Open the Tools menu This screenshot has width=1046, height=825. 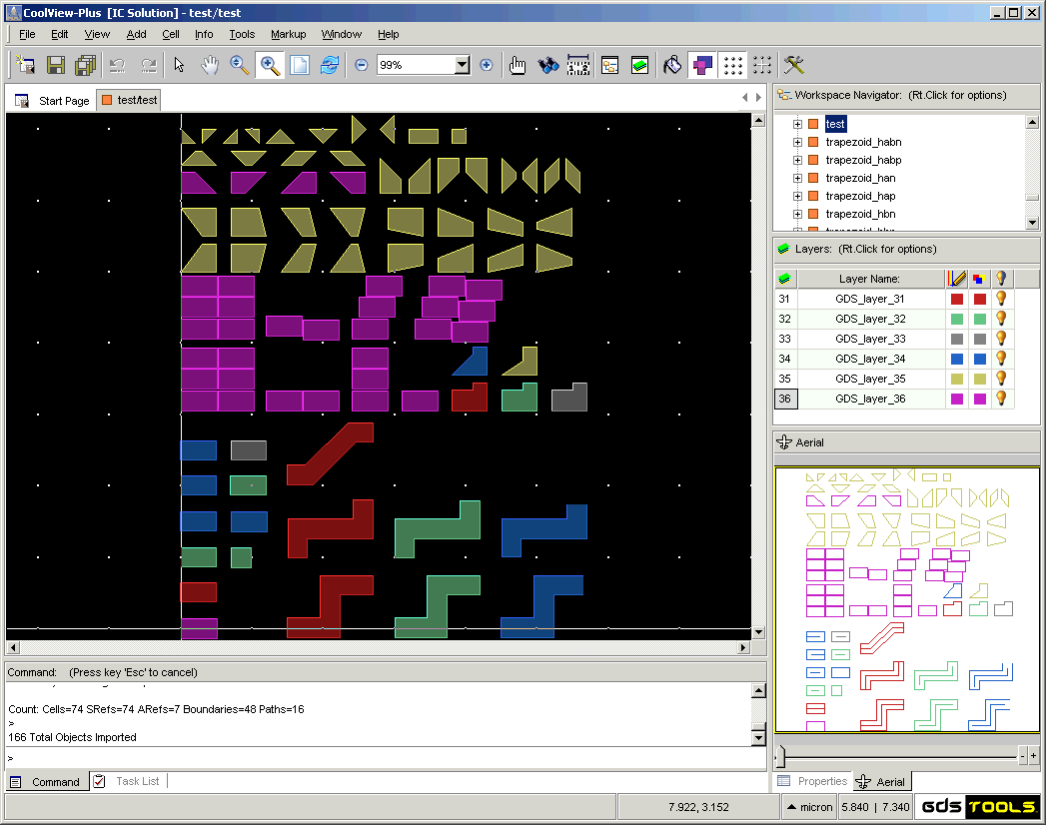(x=242, y=34)
